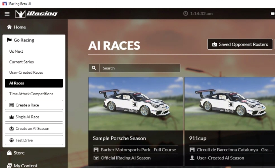Open 911cup car thumbnail
Image resolution: width=275 pixels, height=168 pixels.
[230, 104]
